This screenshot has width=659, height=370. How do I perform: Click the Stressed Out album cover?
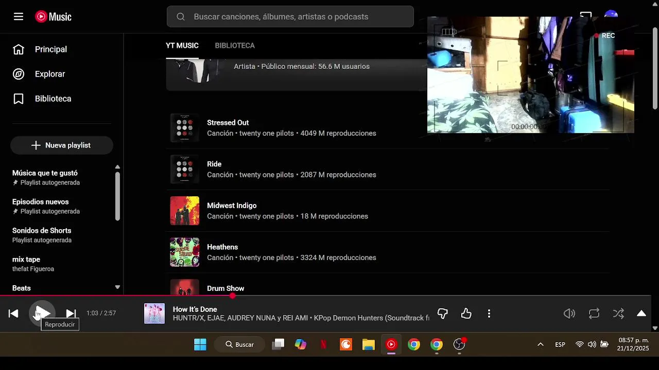point(185,128)
